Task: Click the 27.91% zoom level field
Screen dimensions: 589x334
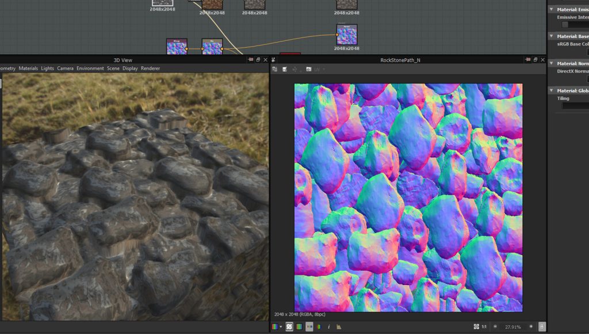Action: tap(513, 327)
